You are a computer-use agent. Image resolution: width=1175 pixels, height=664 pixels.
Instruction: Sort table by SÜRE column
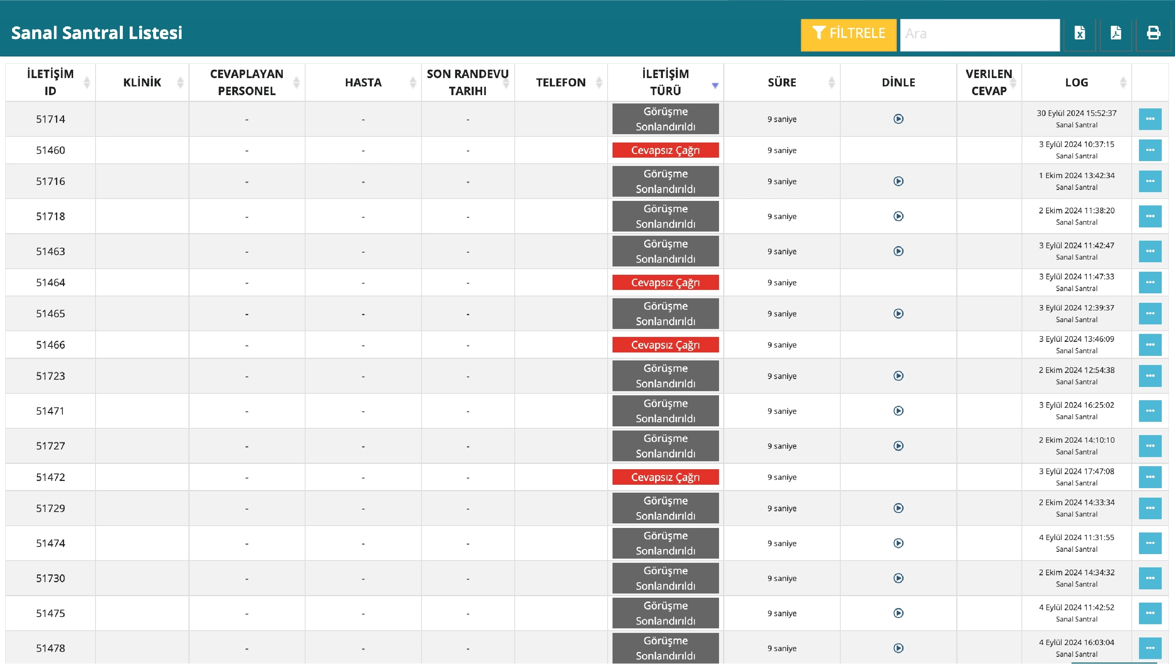point(781,83)
